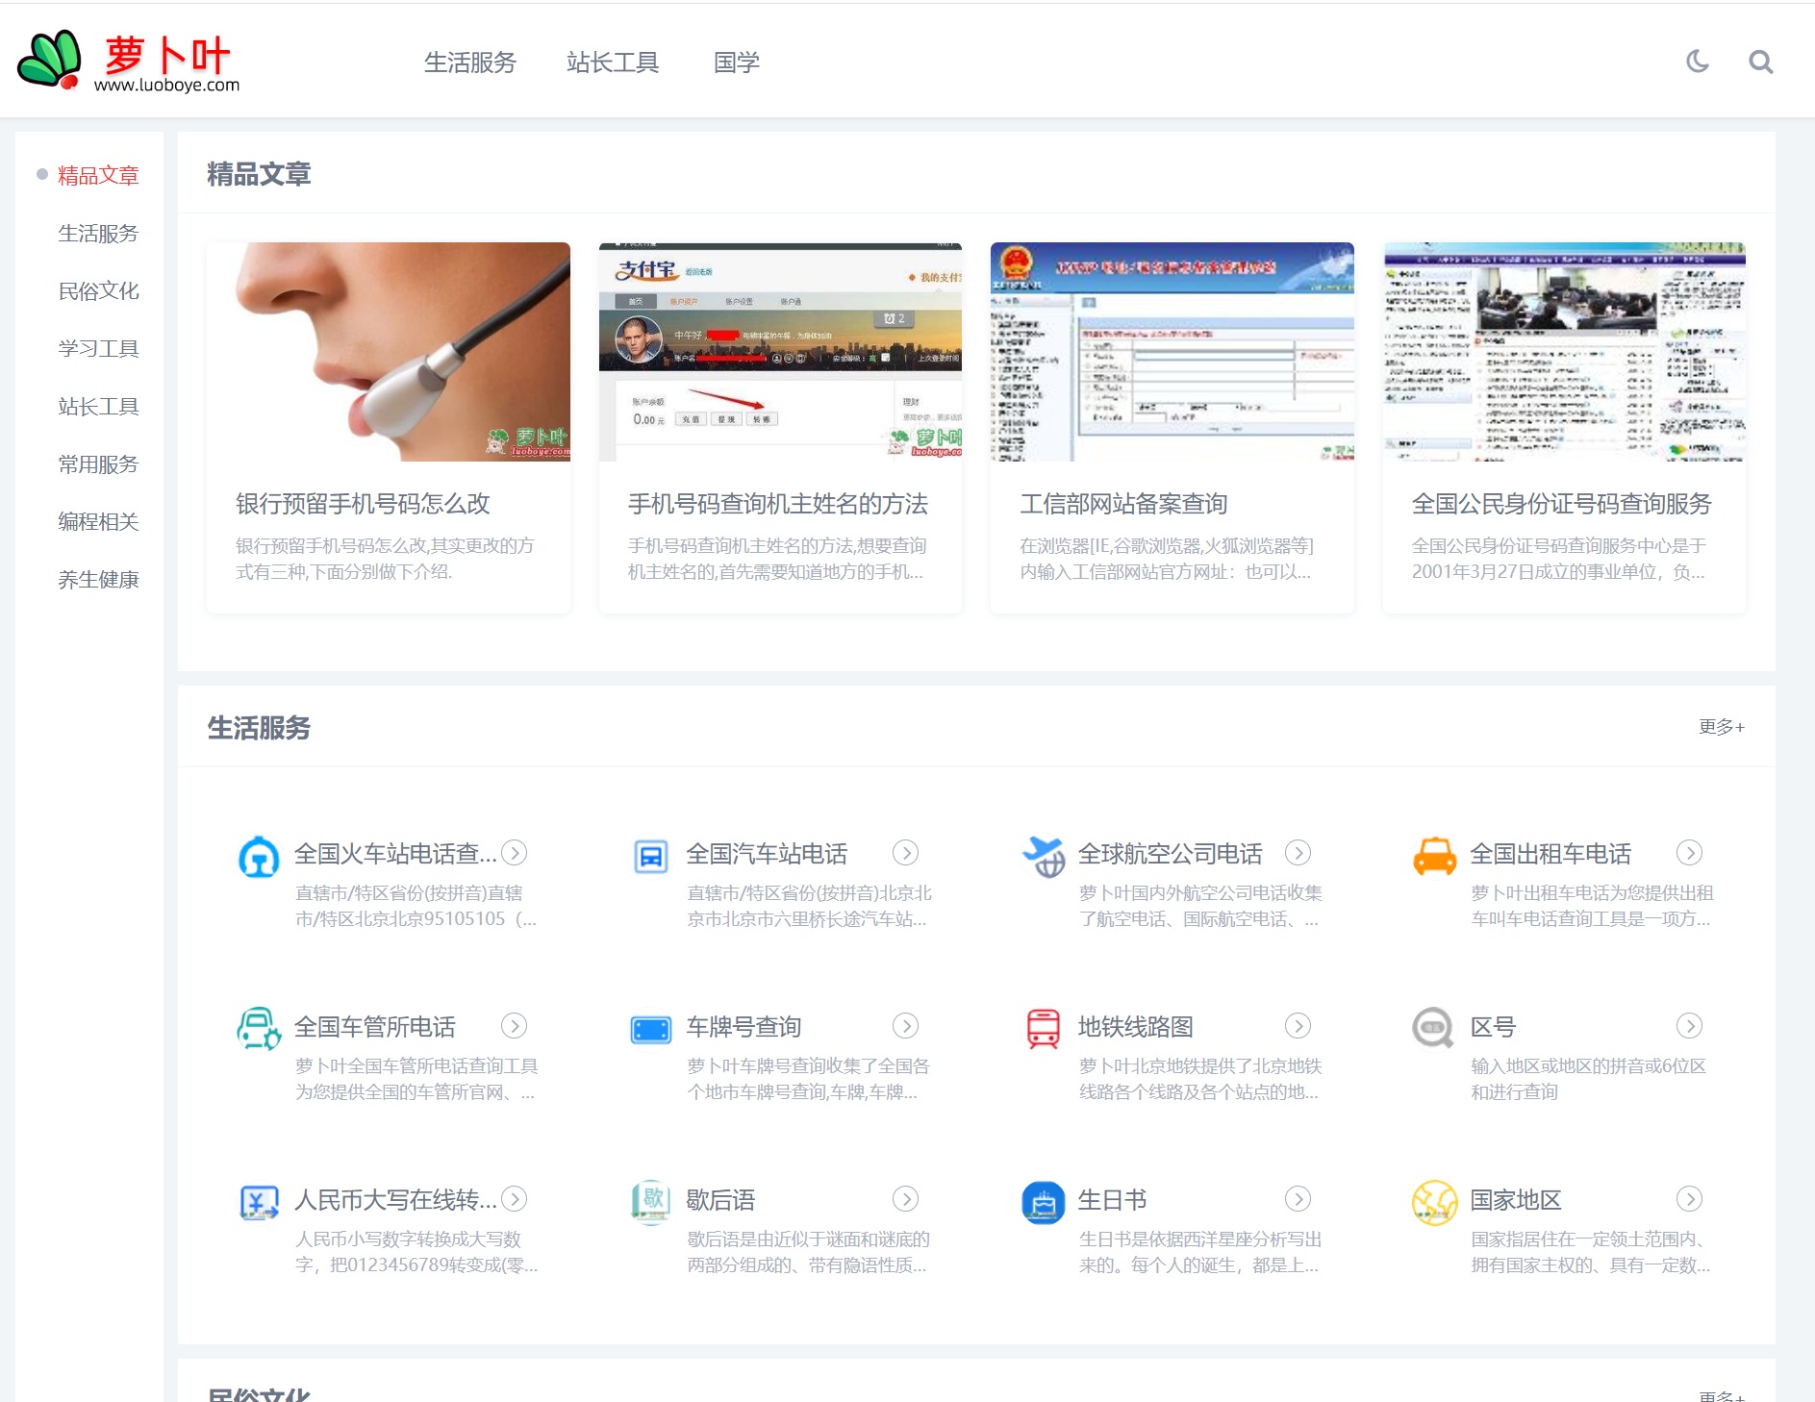
Task: Click the orange taxi icon
Action: coord(1434,856)
